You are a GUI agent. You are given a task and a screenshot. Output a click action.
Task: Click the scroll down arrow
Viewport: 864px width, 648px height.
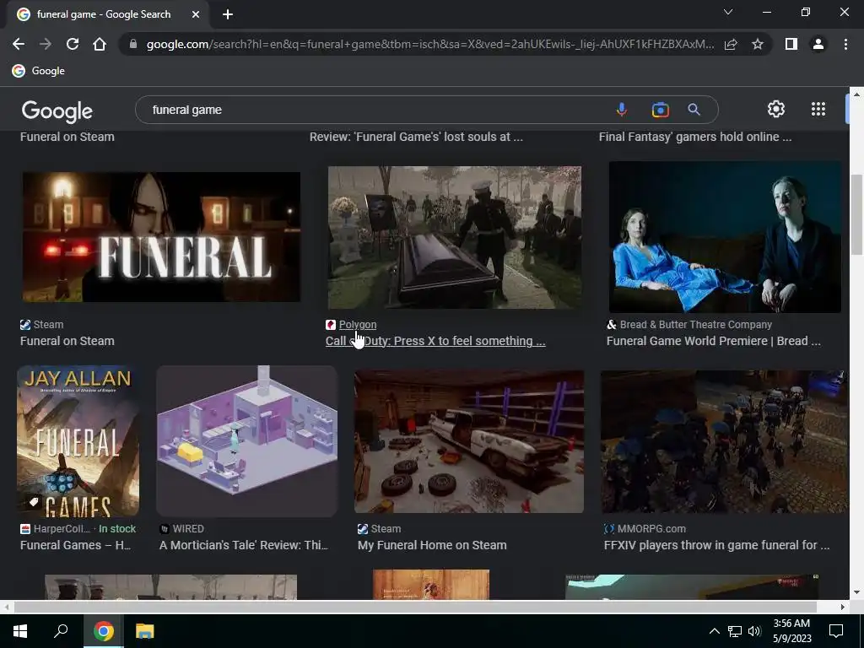tap(856, 592)
